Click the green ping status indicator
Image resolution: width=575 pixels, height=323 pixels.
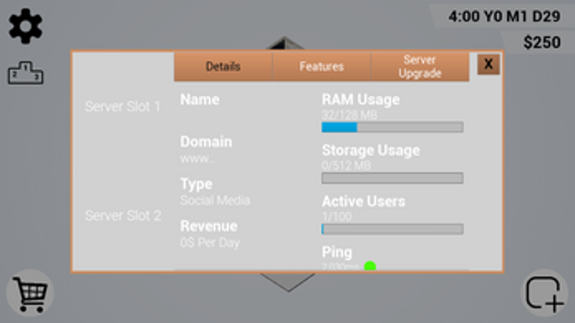pyautogui.click(x=370, y=266)
